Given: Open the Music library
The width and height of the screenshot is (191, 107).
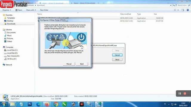Looking at the screenshot, I should (9, 36).
